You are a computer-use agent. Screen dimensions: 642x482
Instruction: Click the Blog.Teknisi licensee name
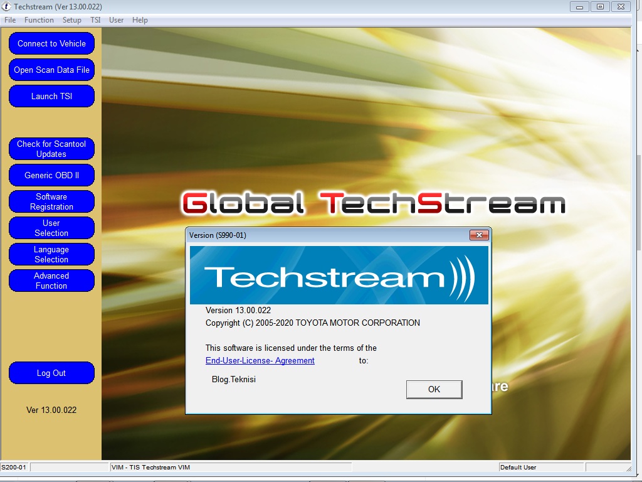(234, 380)
